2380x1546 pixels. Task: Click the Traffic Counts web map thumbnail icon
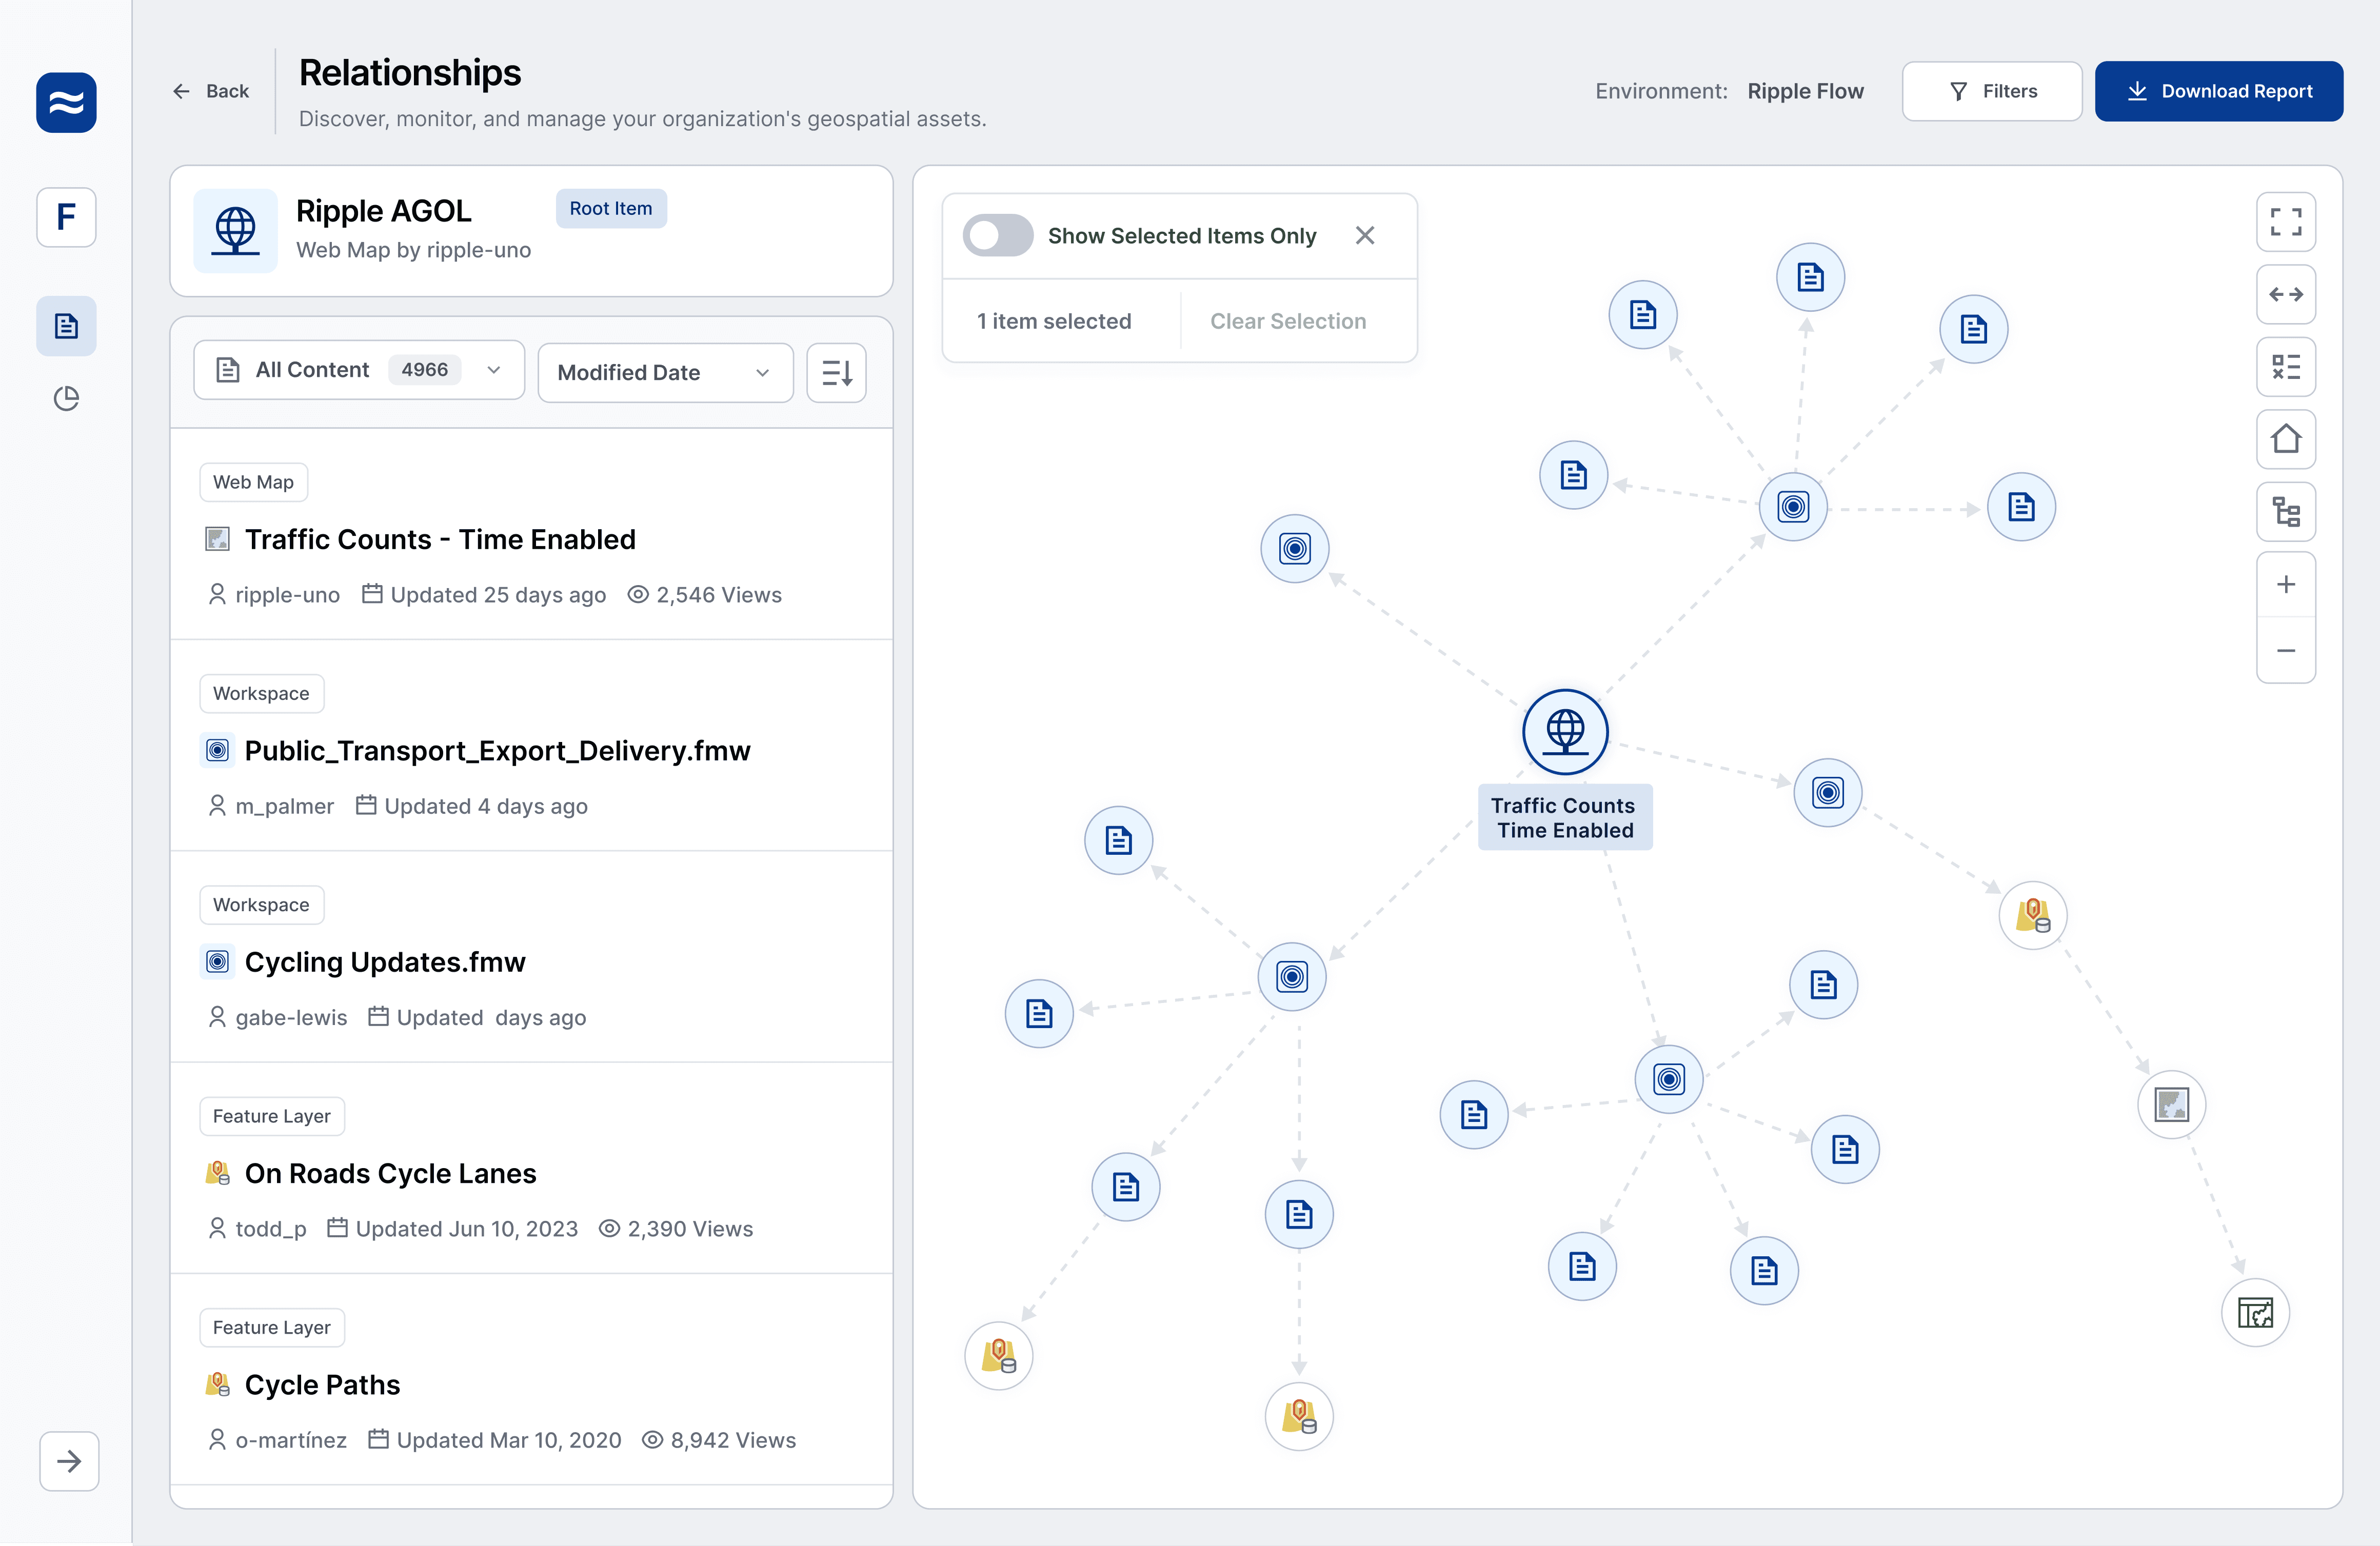(x=217, y=539)
